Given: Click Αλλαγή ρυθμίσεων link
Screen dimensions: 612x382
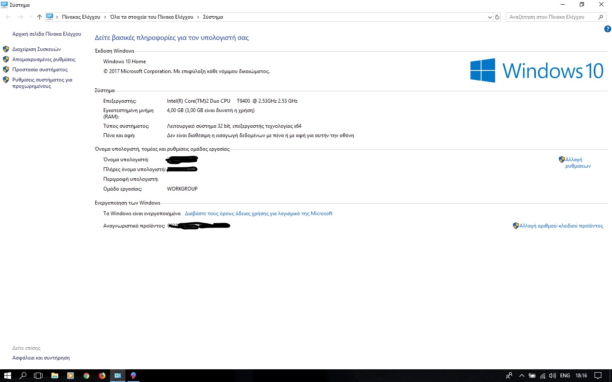Looking at the screenshot, I should (x=578, y=163).
